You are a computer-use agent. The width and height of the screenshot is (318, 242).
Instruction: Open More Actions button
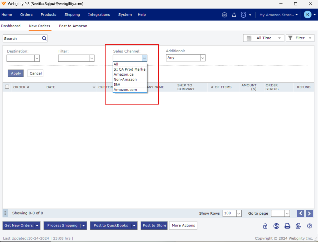coord(183,226)
